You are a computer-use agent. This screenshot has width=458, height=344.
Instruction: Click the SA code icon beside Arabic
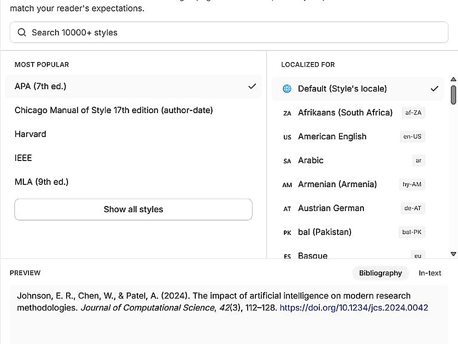(287, 161)
